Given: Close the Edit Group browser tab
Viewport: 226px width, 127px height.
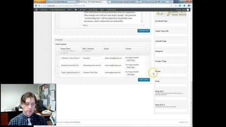Looking at the screenshot, I should (x=107, y=2).
